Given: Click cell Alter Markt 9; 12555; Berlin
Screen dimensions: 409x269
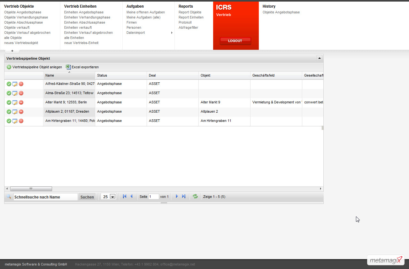Looking at the screenshot, I should pyautogui.click(x=69, y=102).
